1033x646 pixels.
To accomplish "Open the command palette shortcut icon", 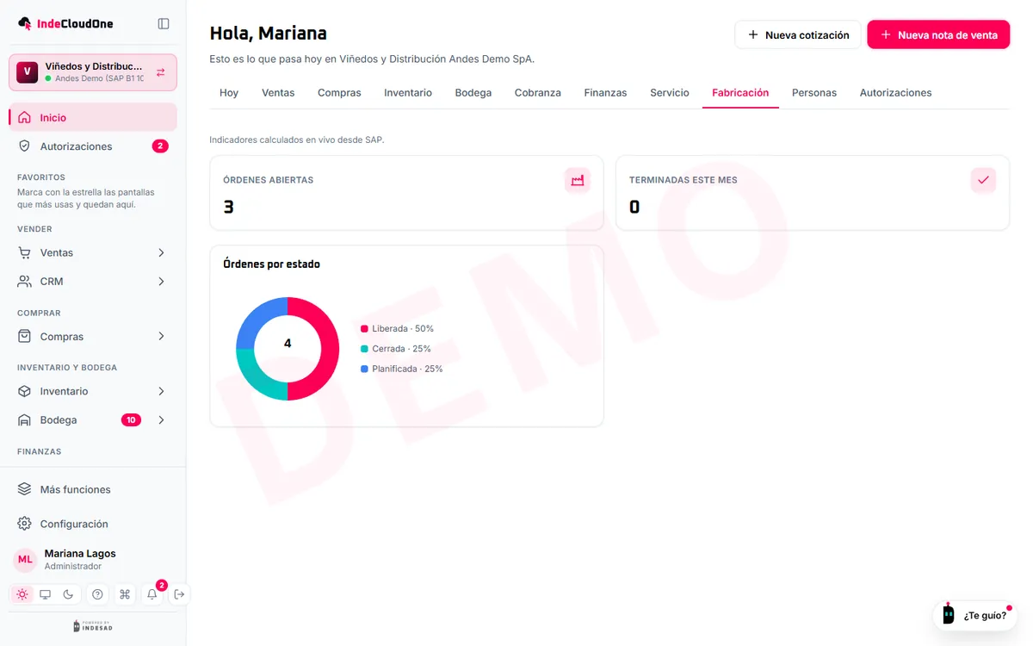I will 125,594.
